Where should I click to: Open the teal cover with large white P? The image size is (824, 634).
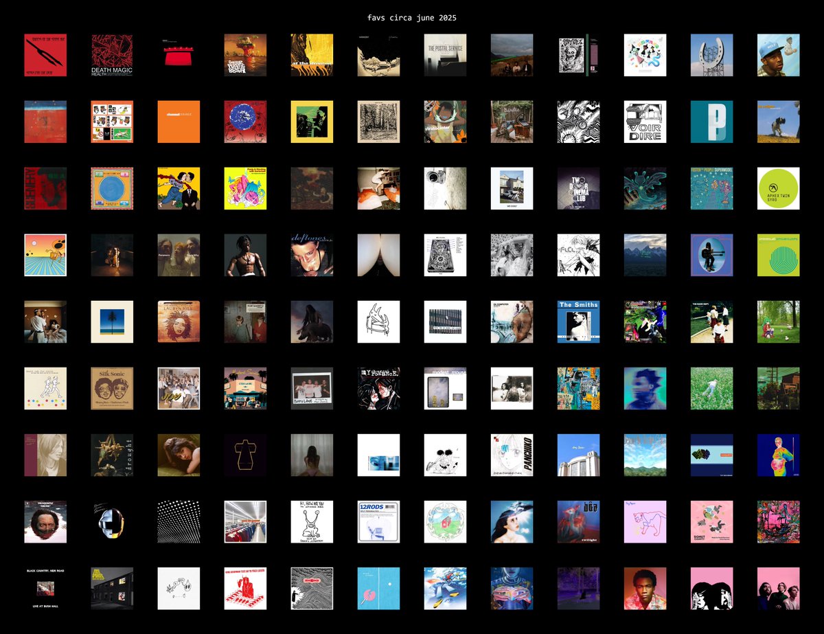click(x=711, y=122)
